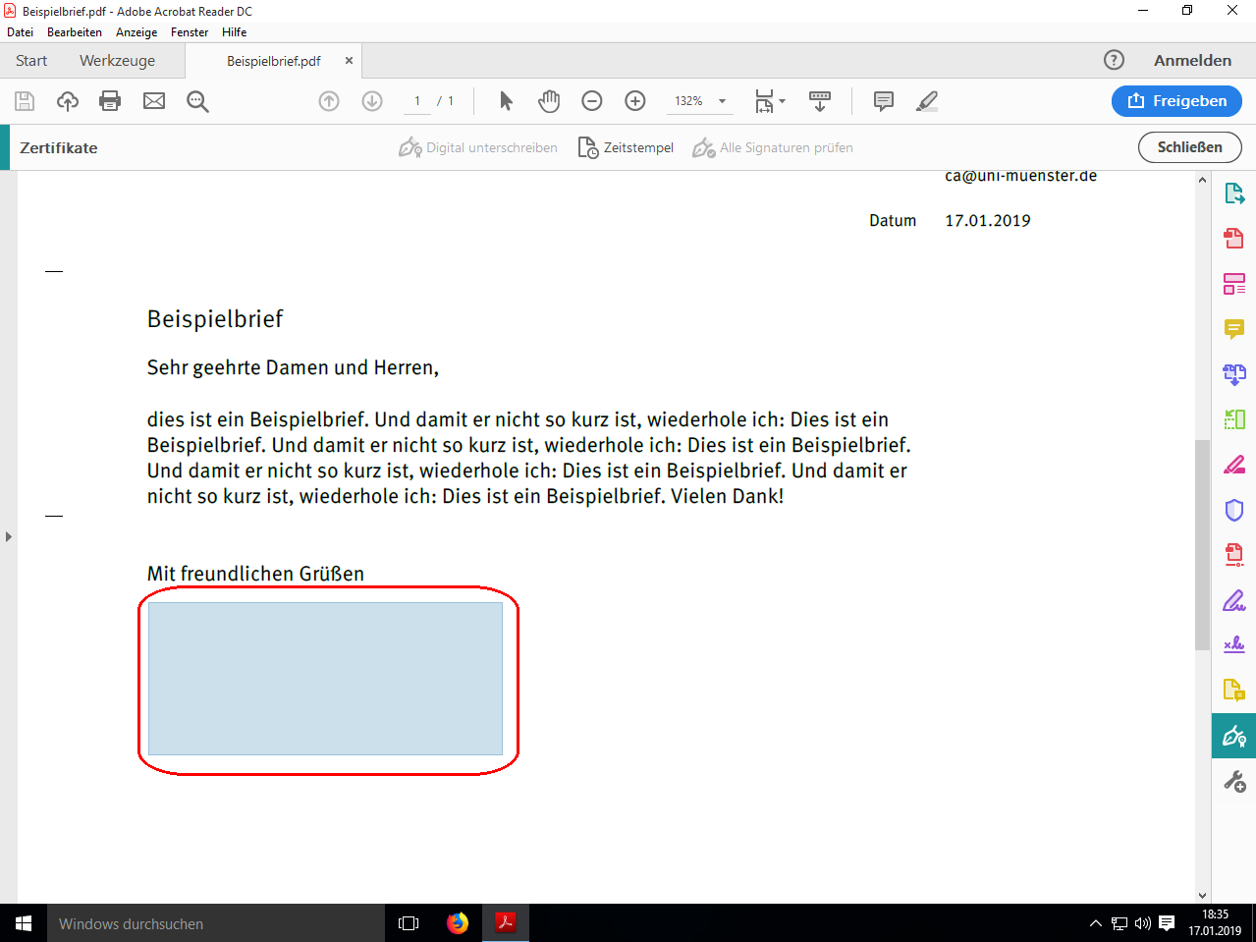Image resolution: width=1256 pixels, height=942 pixels.
Task: Activate the highlighter pen tool
Action: 927,101
